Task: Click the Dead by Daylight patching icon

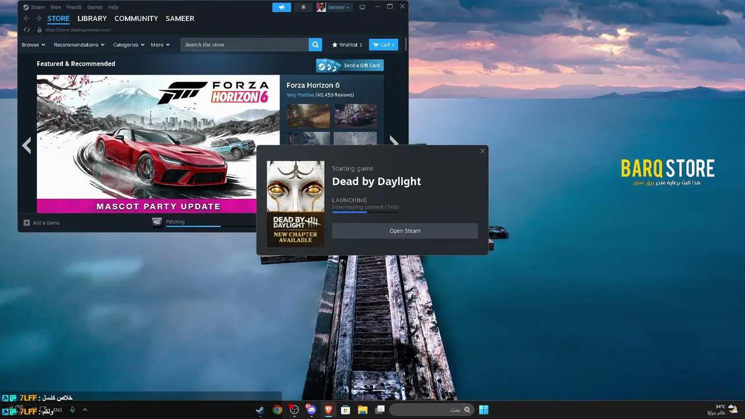Action: (x=157, y=222)
